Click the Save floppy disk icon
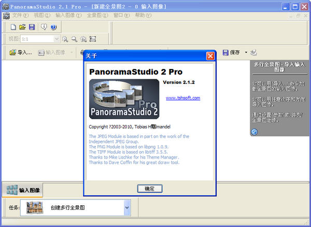Screen dimensions: 311x227 click(32, 27)
